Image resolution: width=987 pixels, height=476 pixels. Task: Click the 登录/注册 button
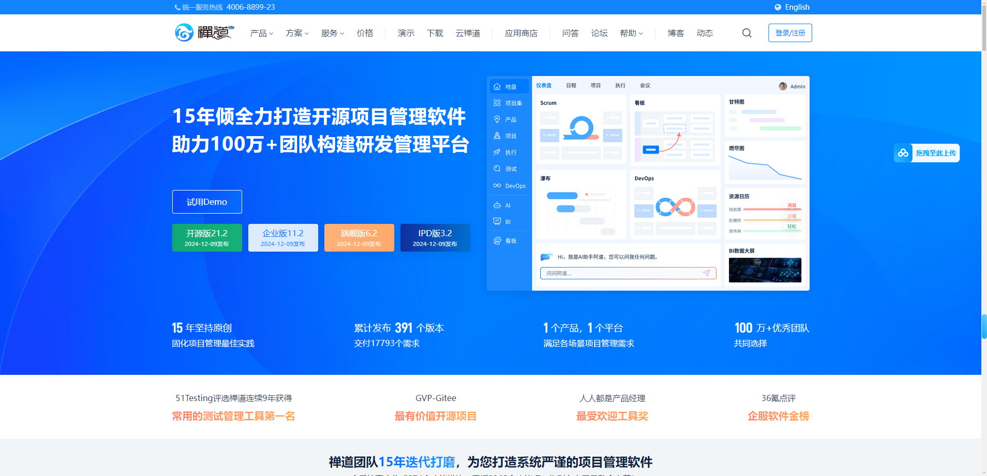(790, 33)
